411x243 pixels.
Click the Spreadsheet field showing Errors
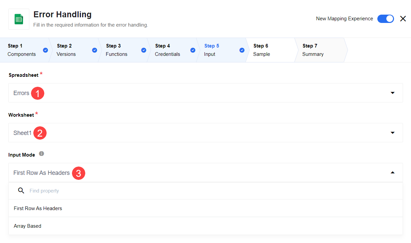[x=205, y=93]
